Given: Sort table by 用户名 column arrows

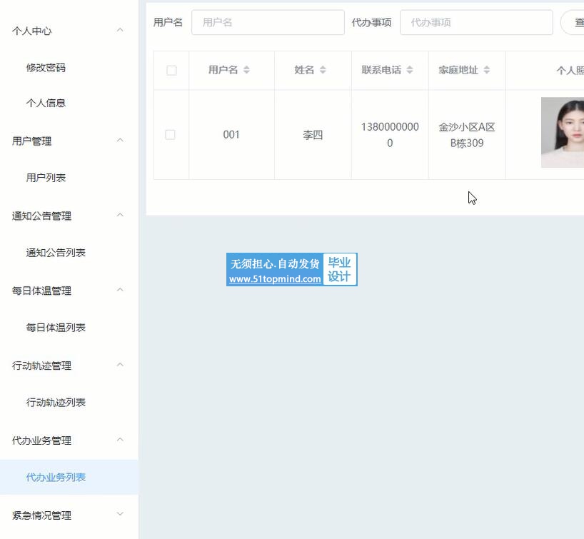Looking at the screenshot, I should [246, 70].
